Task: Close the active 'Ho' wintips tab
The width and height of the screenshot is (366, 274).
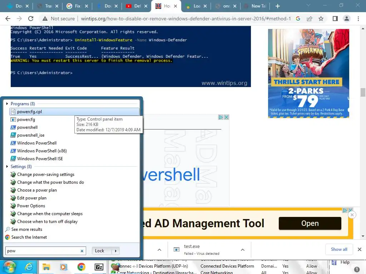Action: coord(175,6)
